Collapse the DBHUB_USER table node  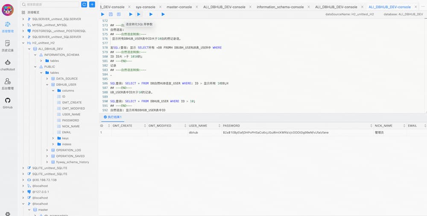point(47,84)
